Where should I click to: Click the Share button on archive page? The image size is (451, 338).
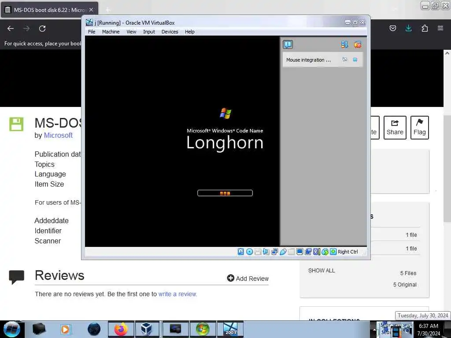pyautogui.click(x=395, y=128)
